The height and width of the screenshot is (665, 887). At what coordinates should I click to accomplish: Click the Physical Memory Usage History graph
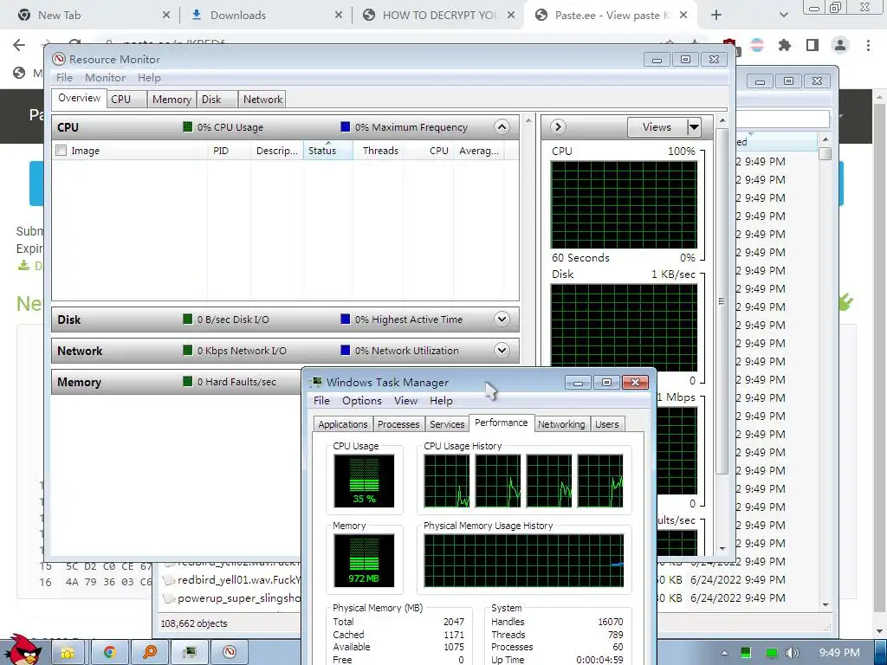click(x=524, y=560)
